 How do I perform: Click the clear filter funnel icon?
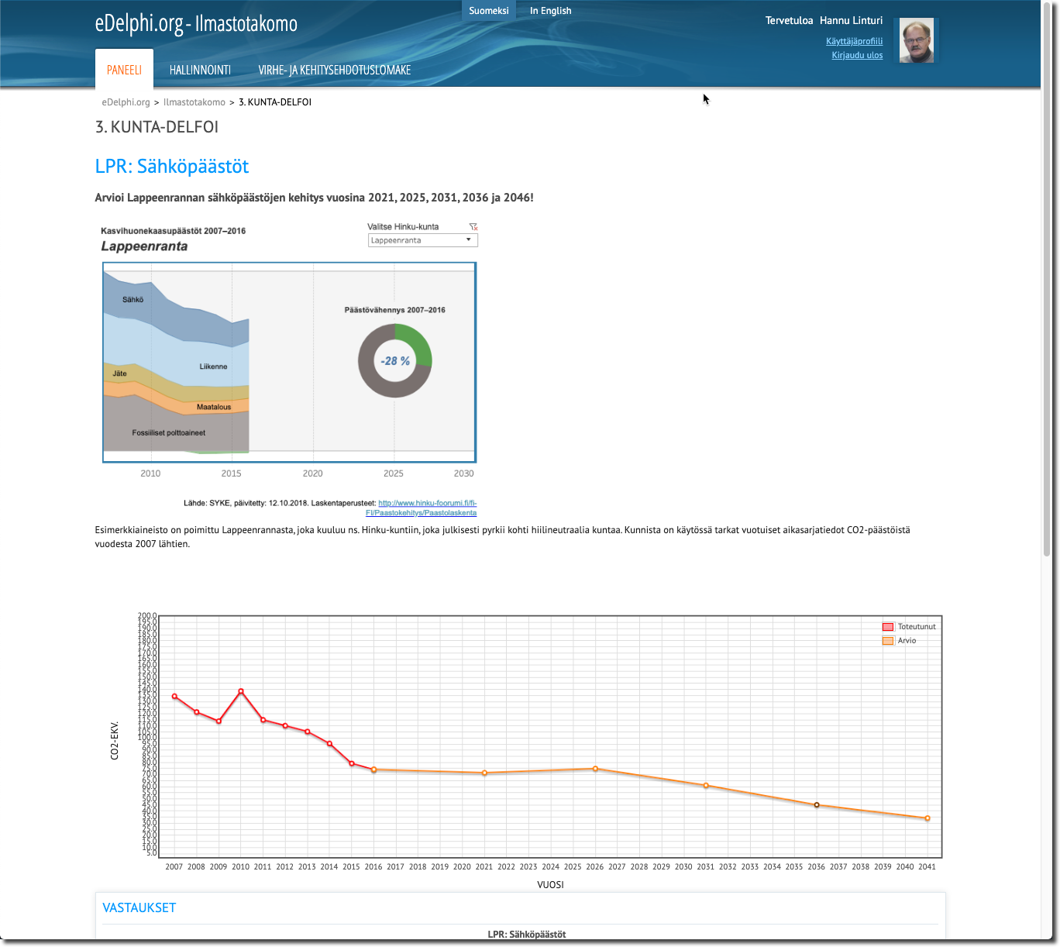coord(473,227)
